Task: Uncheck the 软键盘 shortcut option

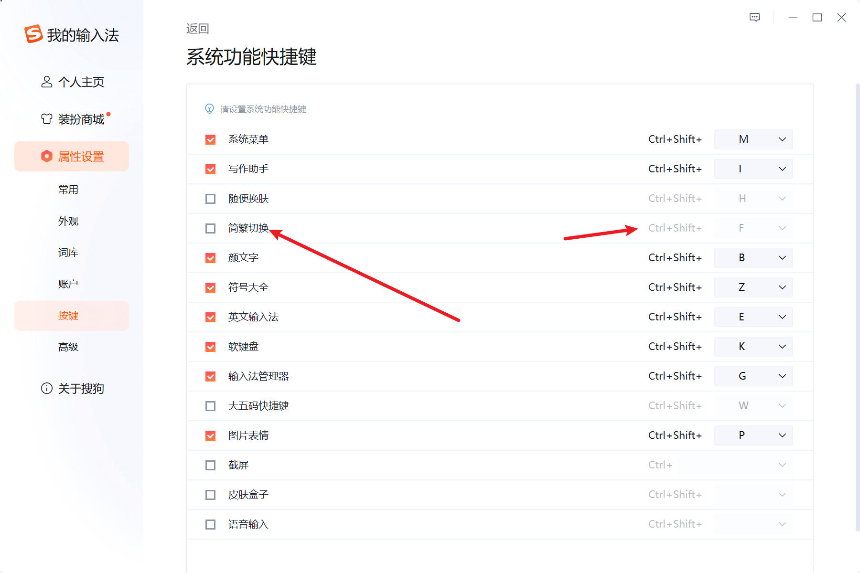Action: pos(210,347)
